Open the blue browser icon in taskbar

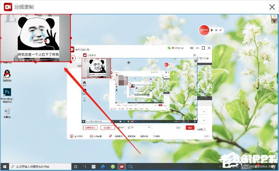click(x=104, y=167)
